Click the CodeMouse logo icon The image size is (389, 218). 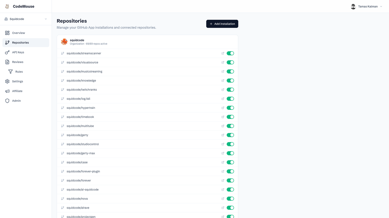coord(7,6)
